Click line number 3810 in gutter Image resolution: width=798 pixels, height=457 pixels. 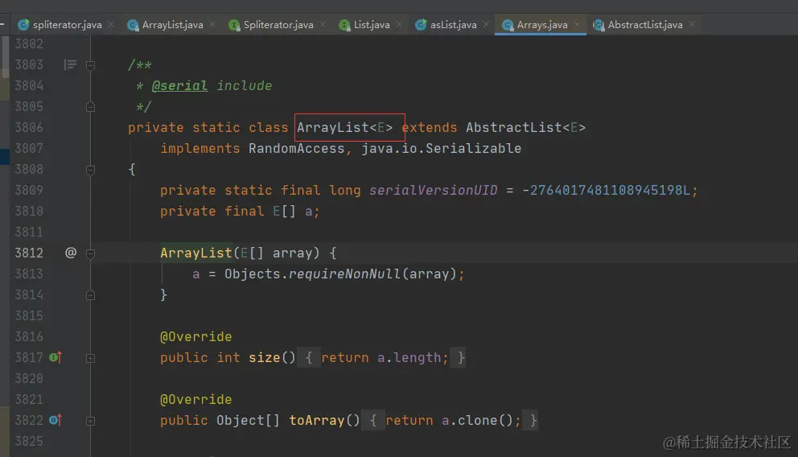tap(28, 211)
